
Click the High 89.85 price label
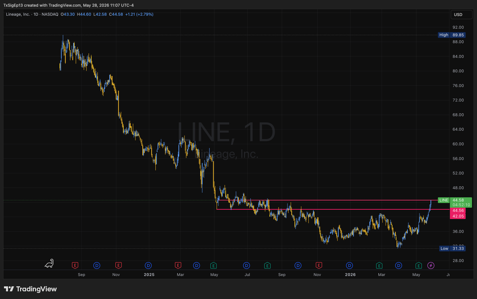(451, 35)
